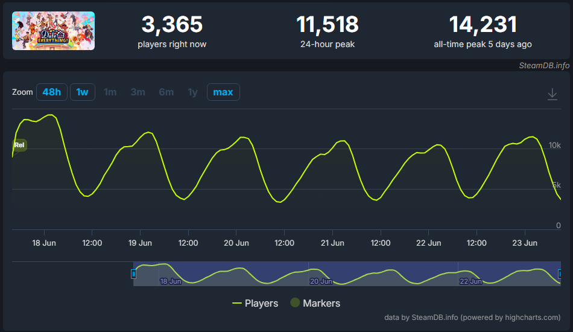Image resolution: width=573 pixels, height=332 pixels.
Task: Click the 'players right now' label
Action: 172,44
